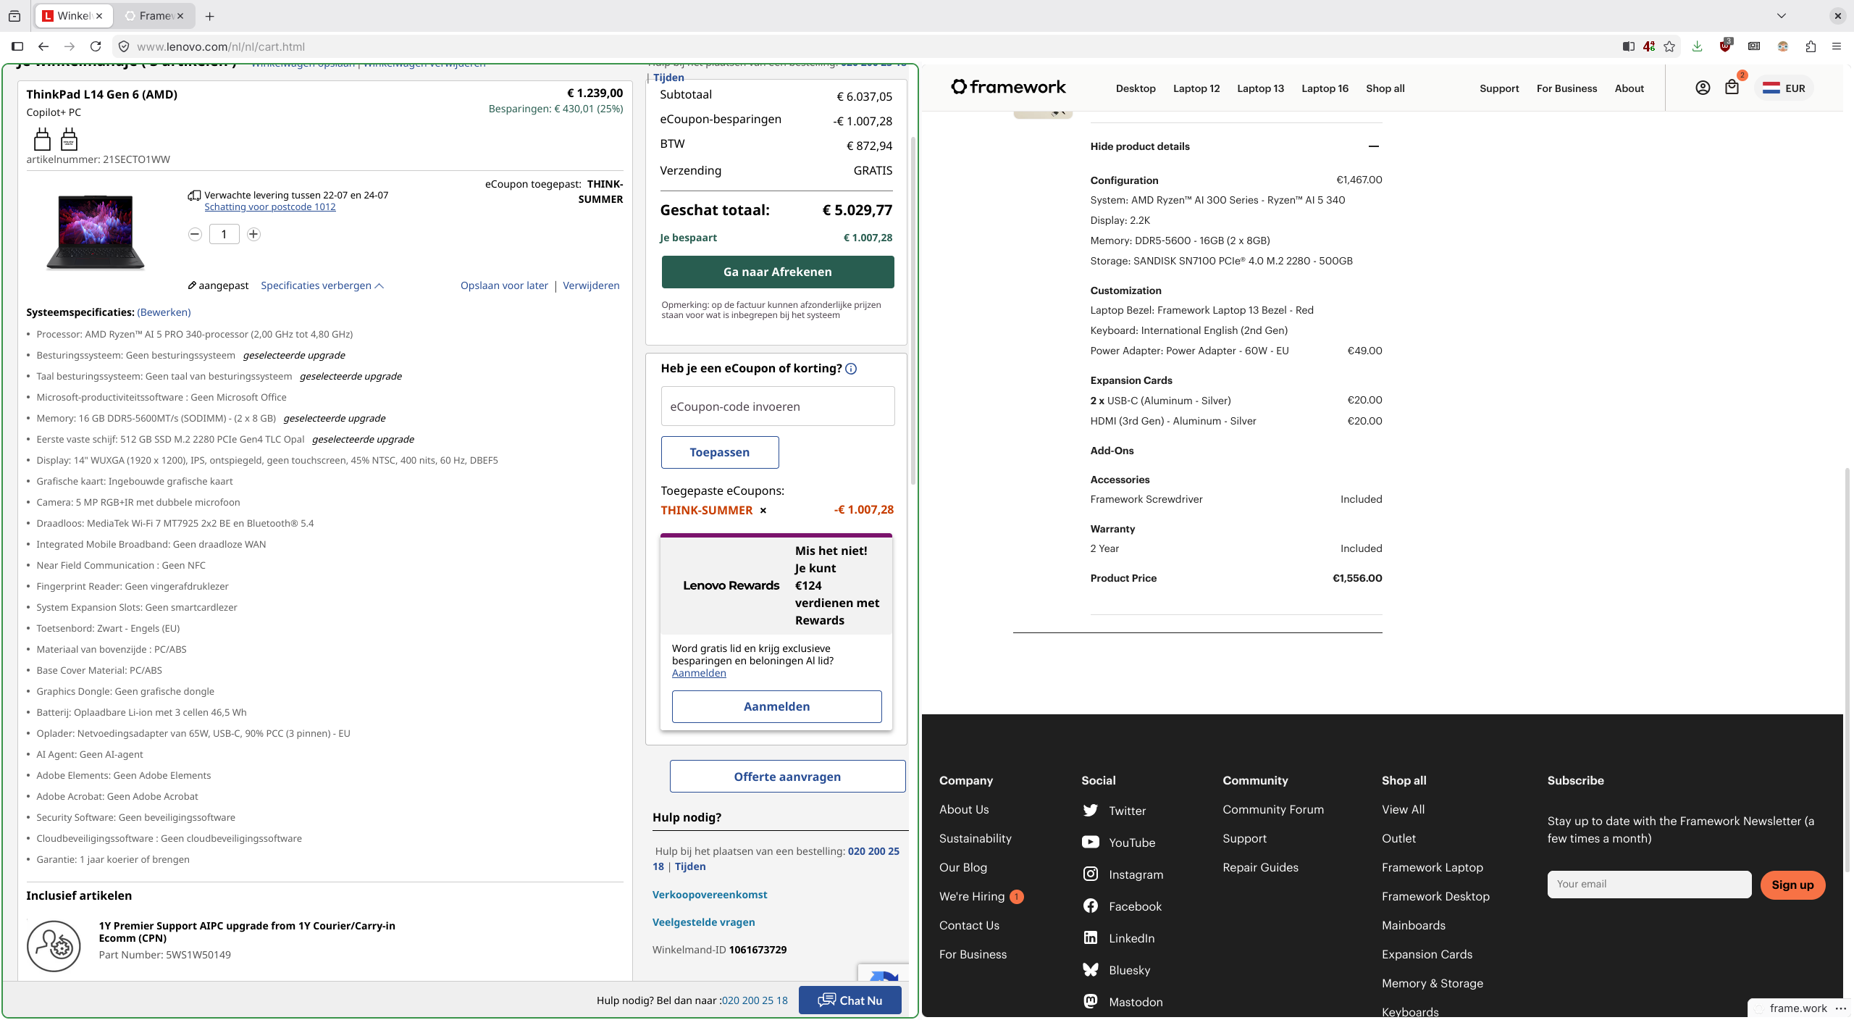Apply coupon with the Toepassen button

click(x=720, y=452)
